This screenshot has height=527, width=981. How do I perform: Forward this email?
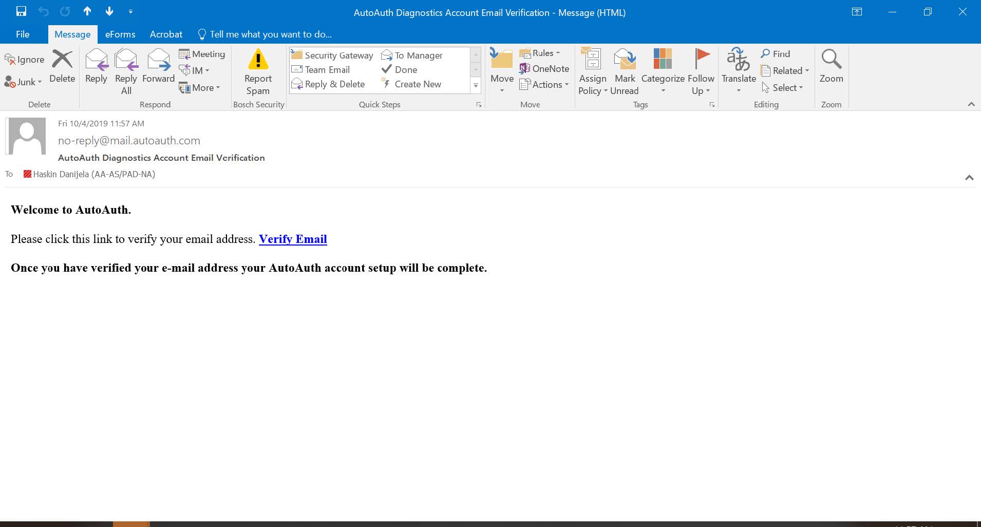pyautogui.click(x=158, y=67)
